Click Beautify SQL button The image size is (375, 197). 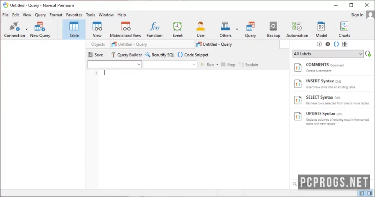[x=160, y=55]
